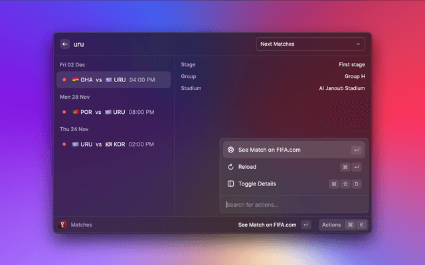Click red status dot on GHA vs URU
Screen dimensions: 425x265
point(64,80)
